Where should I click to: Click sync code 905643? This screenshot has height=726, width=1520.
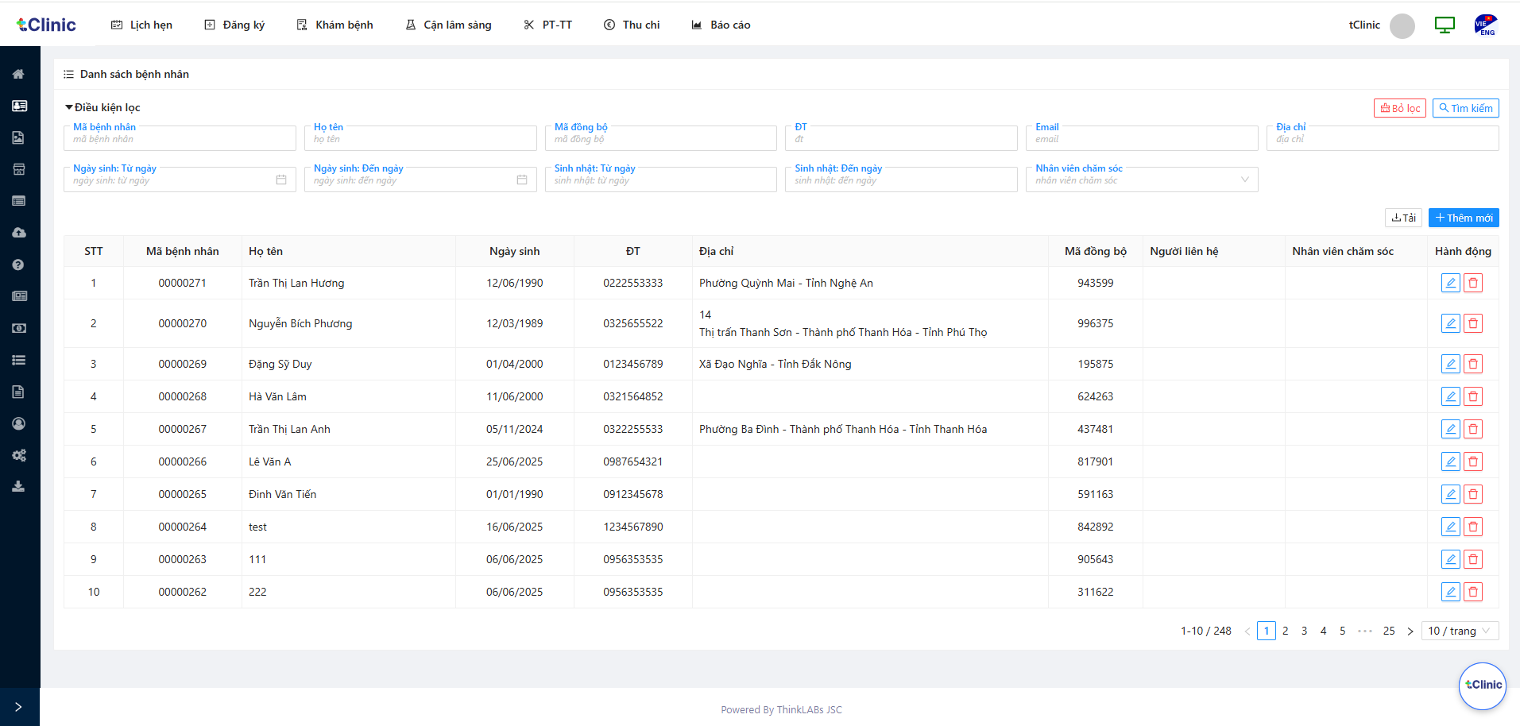[x=1096, y=559]
